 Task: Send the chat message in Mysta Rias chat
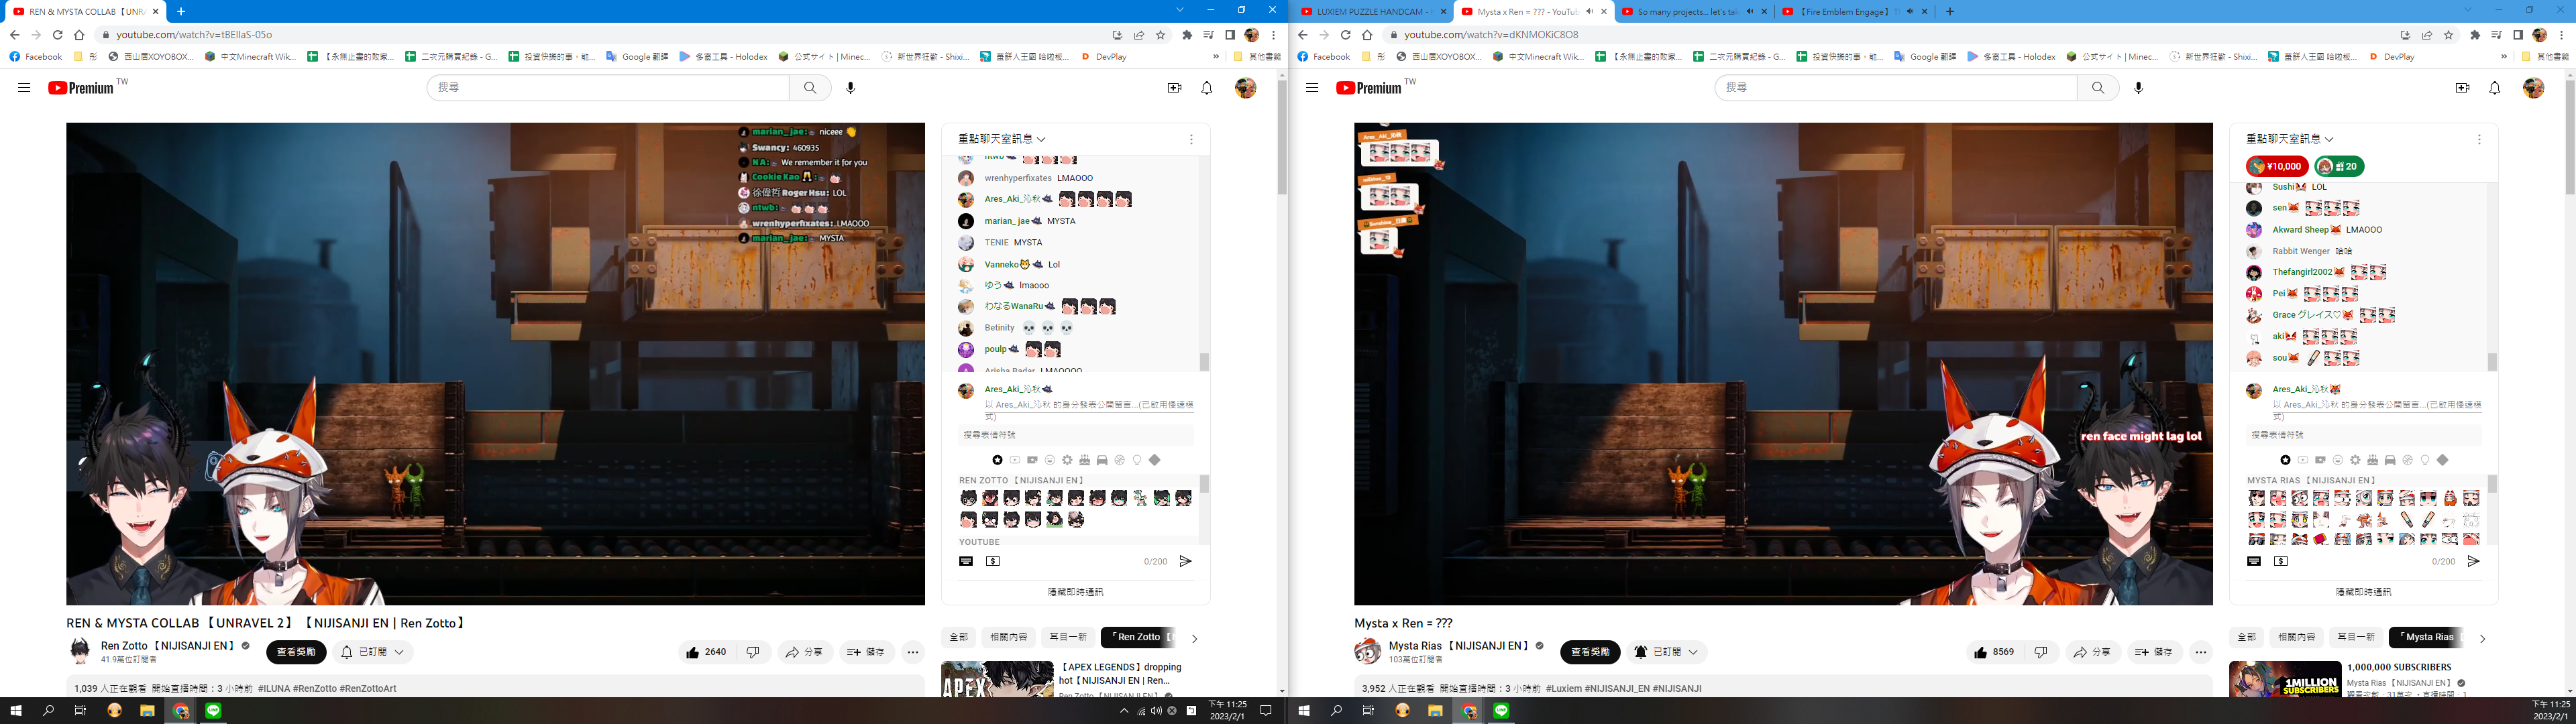coord(2473,562)
